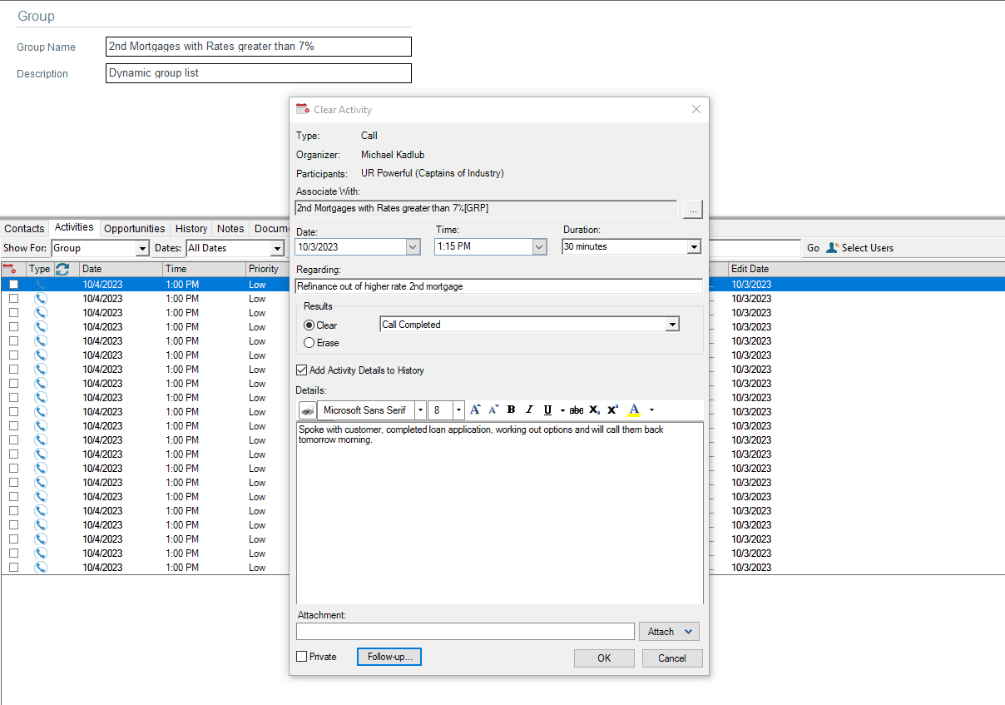Click the Associate With field
This screenshot has width=1005, height=705.
(487, 208)
